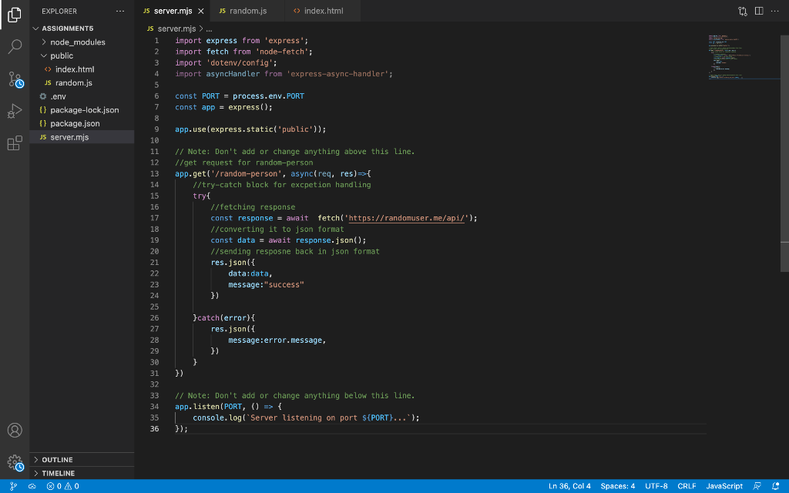Click Ln 36, Col 4 go-to-line indicator
The height and width of the screenshot is (493, 789).
(x=569, y=486)
